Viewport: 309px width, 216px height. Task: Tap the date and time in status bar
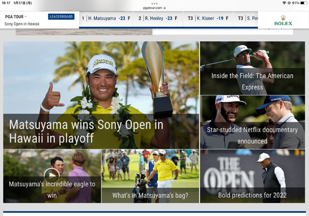click(x=17, y=3)
